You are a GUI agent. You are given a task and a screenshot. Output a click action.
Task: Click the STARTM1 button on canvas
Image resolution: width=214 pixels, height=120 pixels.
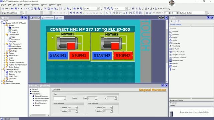[58, 55]
